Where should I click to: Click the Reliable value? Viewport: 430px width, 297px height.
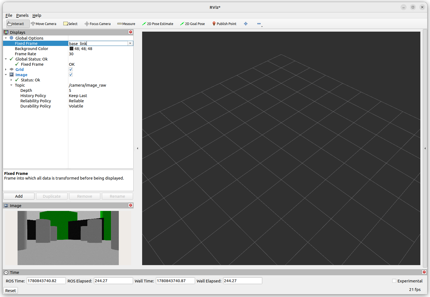pyautogui.click(x=76, y=101)
